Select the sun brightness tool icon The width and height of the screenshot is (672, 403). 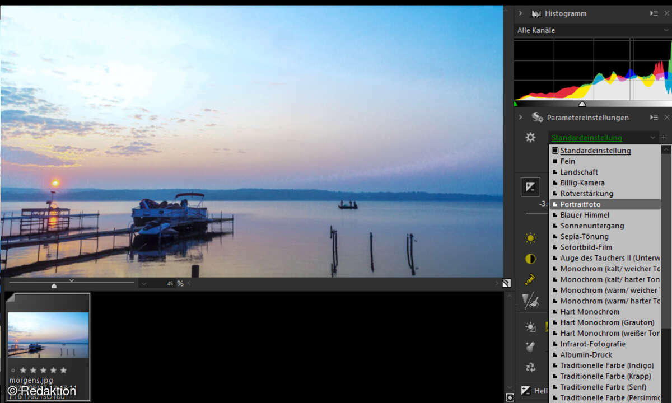pyautogui.click(x=530, y=238)
